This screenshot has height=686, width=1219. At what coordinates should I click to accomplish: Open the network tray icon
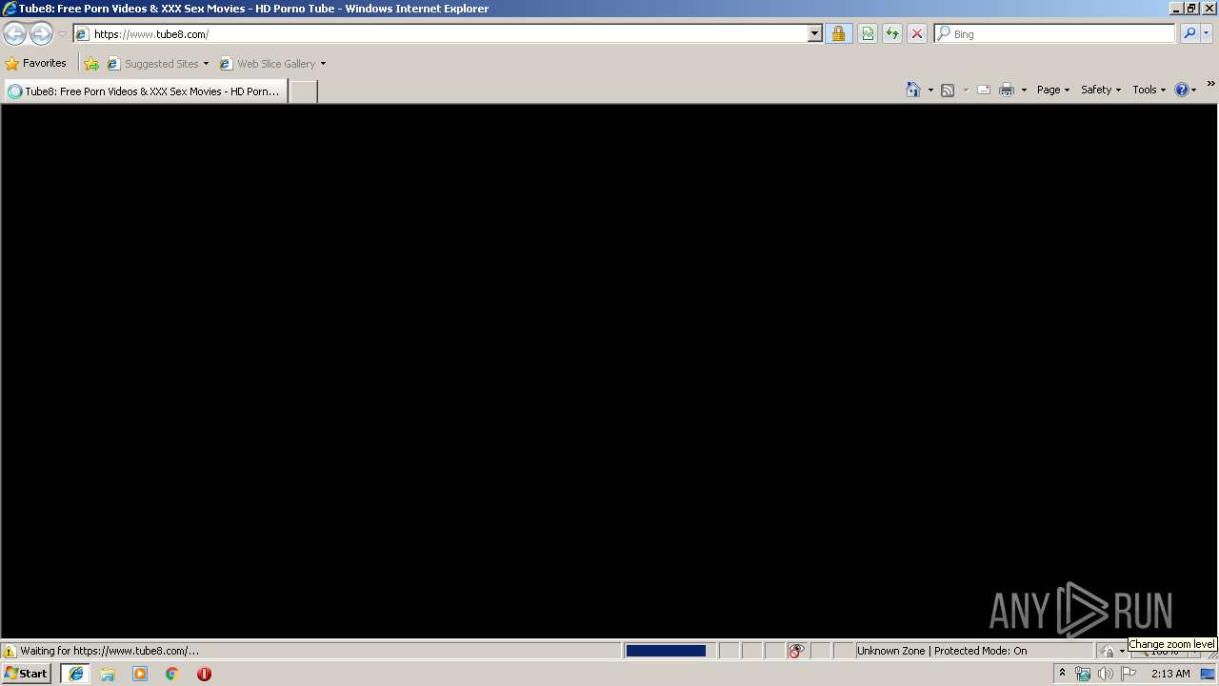click(1083, 674)
